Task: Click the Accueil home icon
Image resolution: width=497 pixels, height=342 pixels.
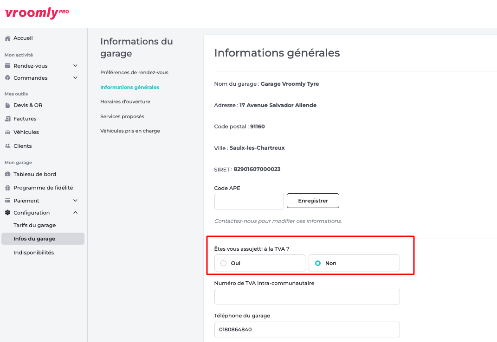Action: tap(7, 38)
